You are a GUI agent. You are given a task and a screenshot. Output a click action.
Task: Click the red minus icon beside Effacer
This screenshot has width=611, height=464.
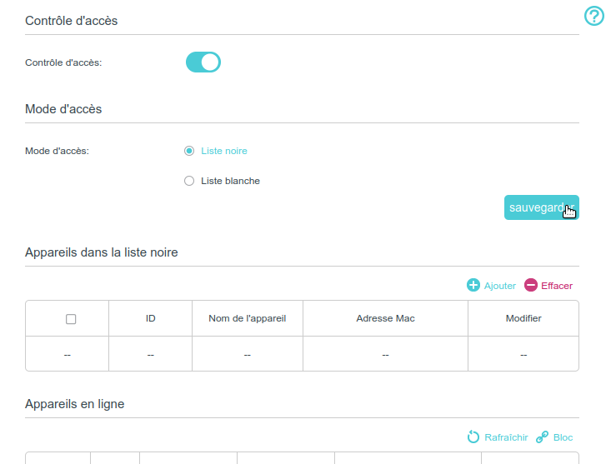coord(531,285)
